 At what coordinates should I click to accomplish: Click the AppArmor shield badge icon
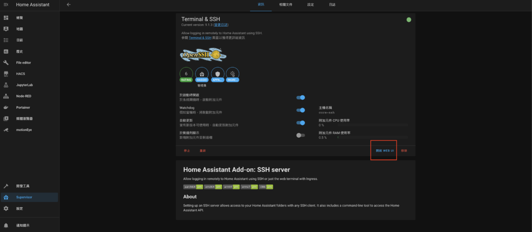click(218, 74)
